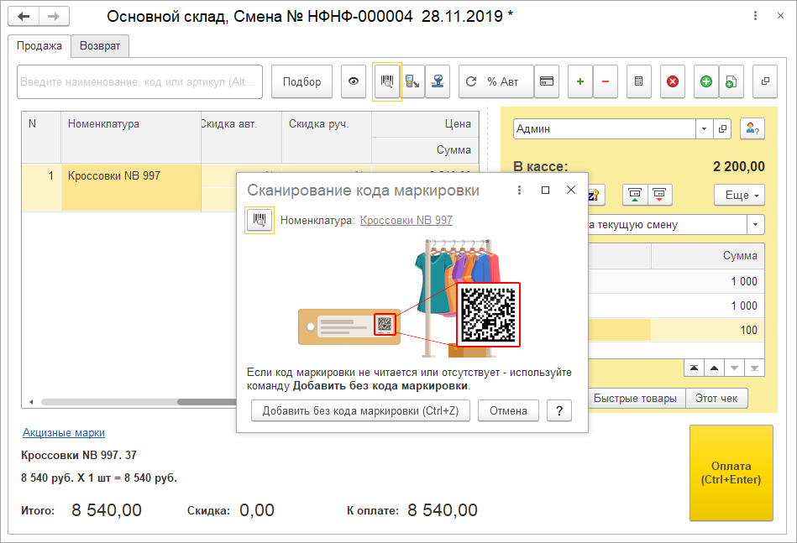Expand the текущую смену period dropdown

(756, 225)
